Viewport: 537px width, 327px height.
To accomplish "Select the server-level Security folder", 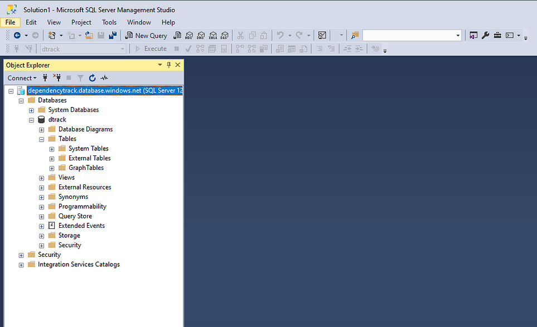I will (x=49, y=255).
